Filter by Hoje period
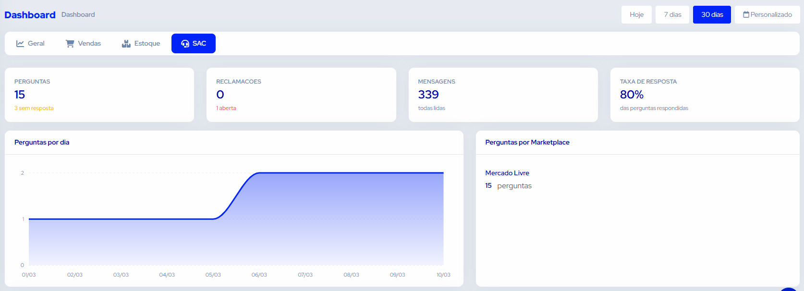Image resolution: width=804 pixels, height=291 pixels. click(636, 15)
